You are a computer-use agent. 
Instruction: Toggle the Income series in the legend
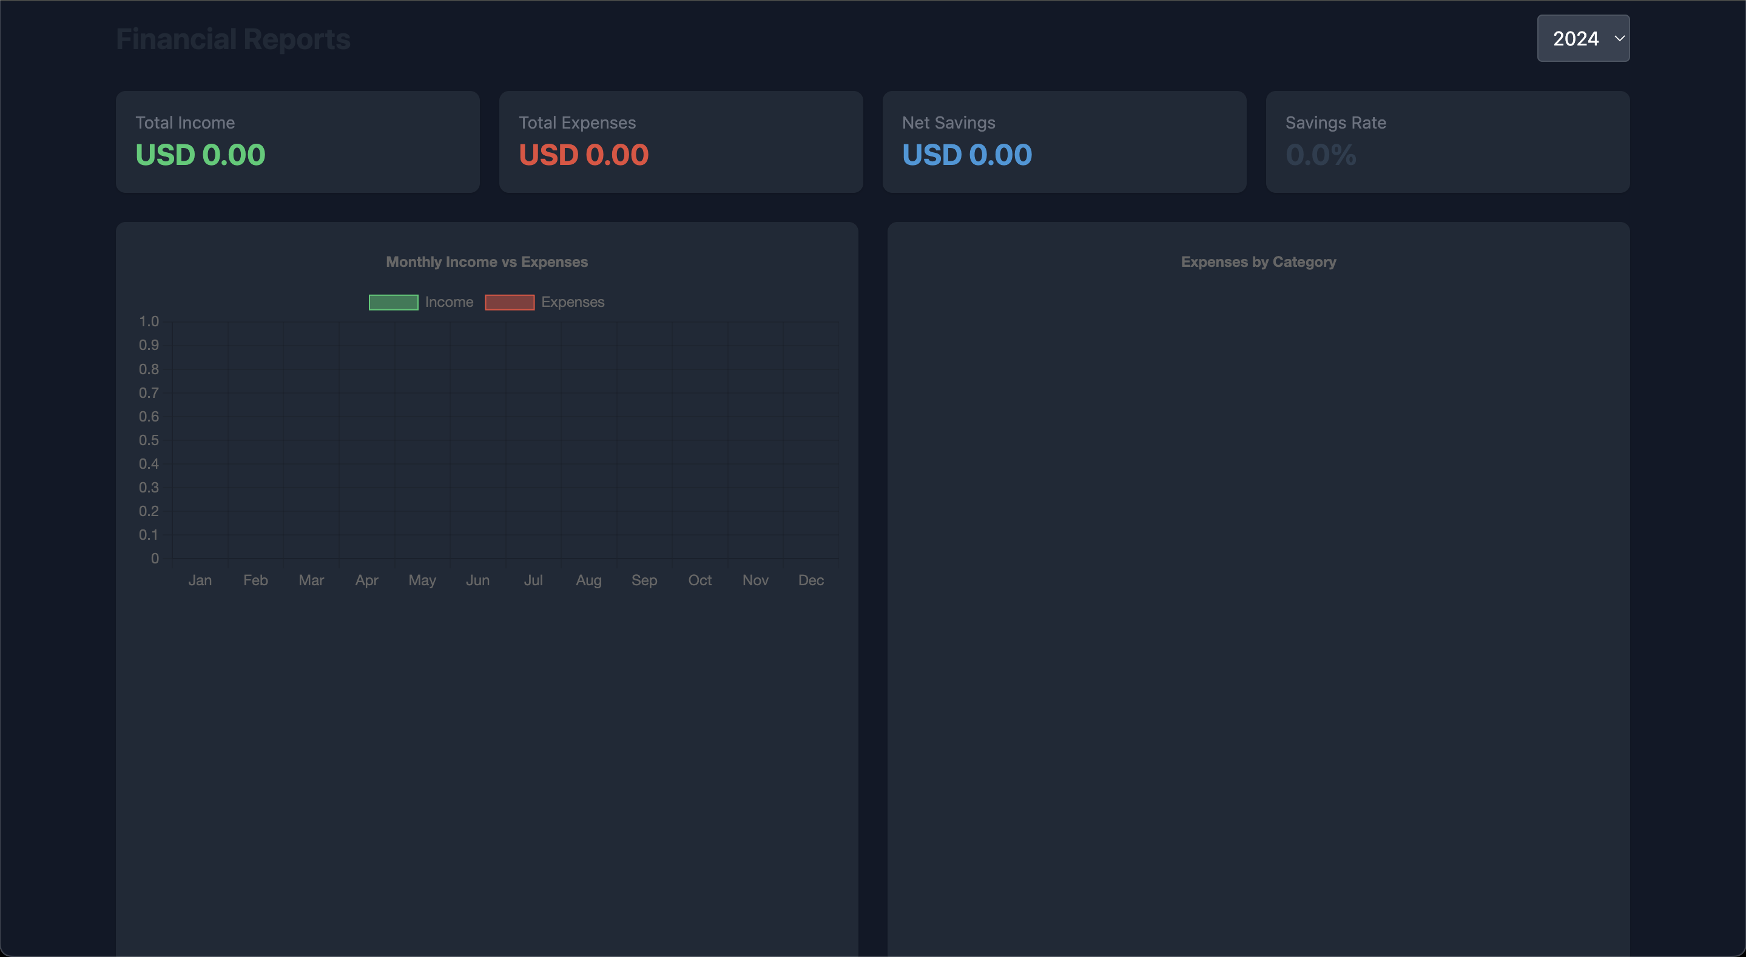pos(420,302)
